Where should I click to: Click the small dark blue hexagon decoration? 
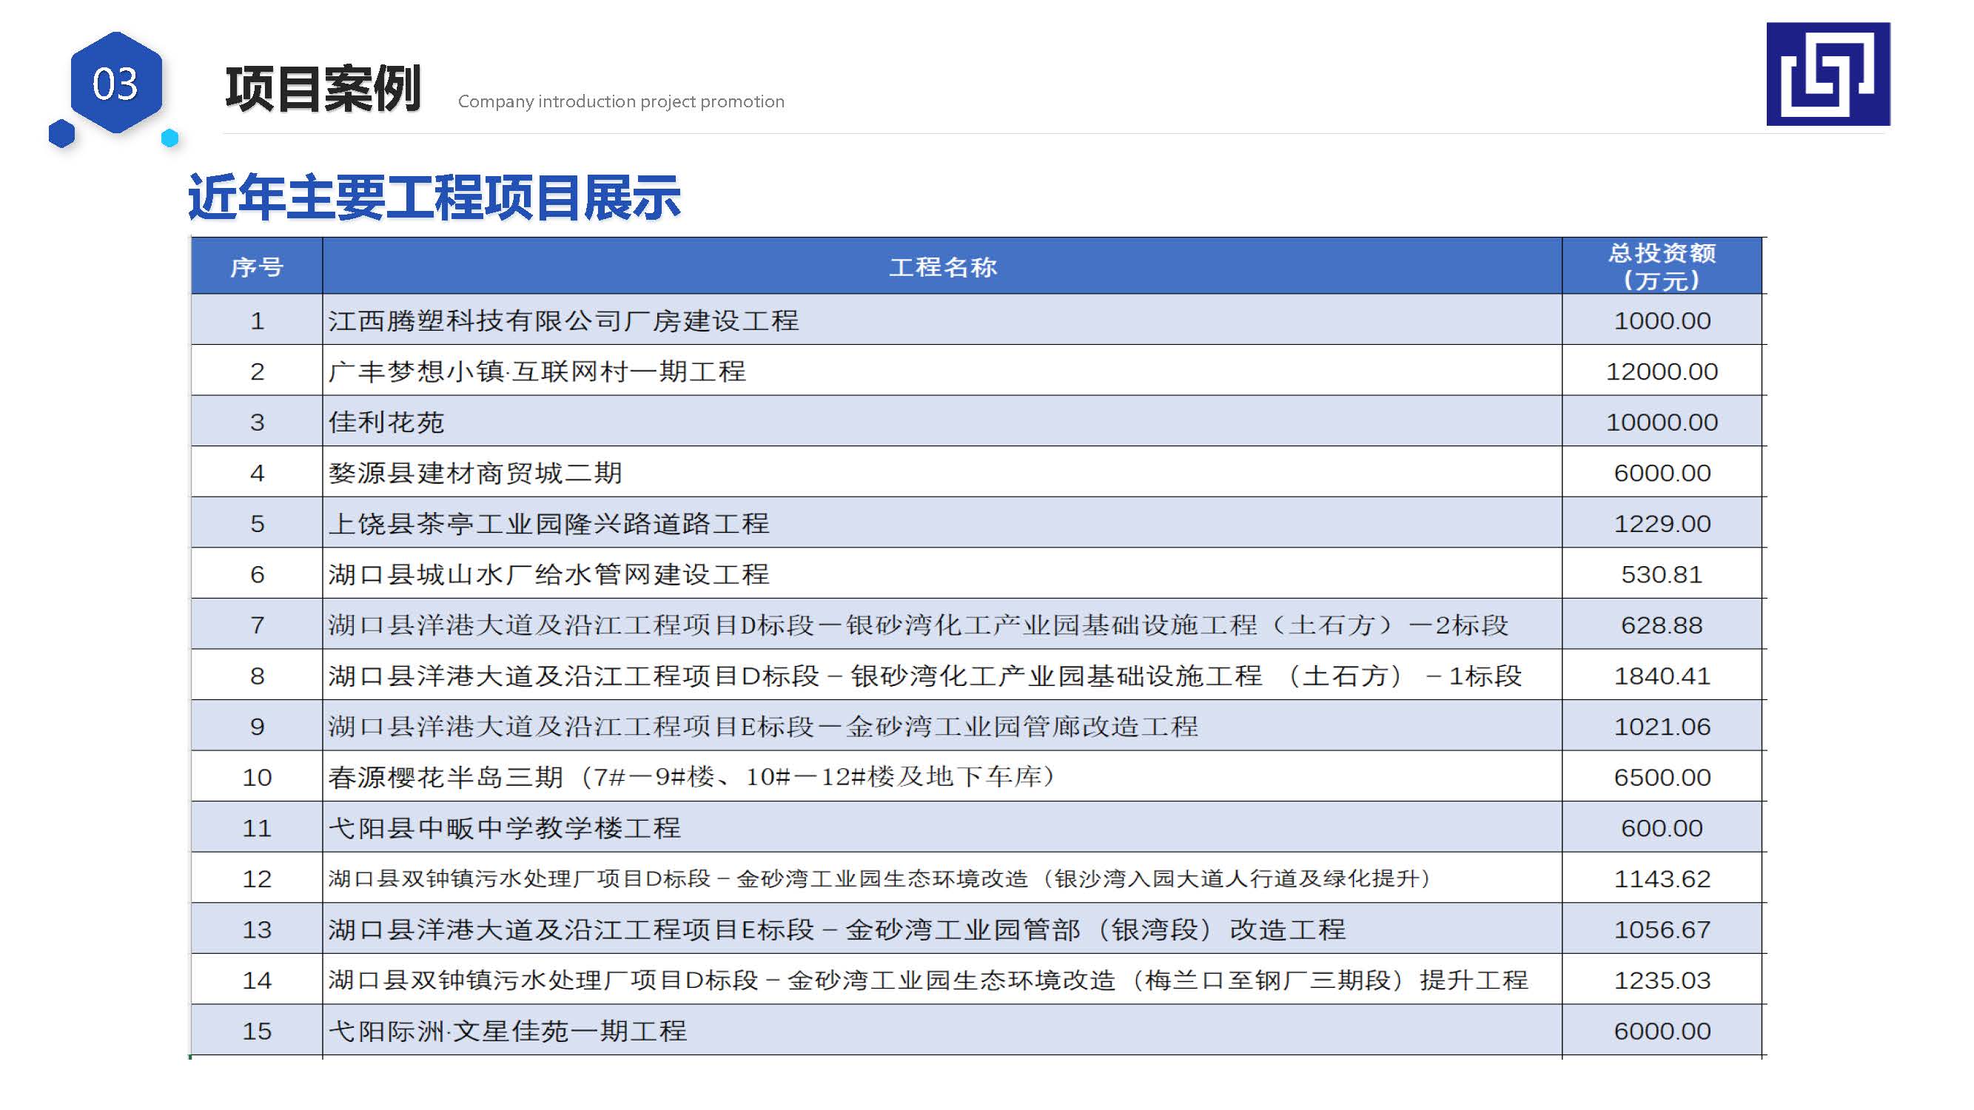[x=61, y=133]
